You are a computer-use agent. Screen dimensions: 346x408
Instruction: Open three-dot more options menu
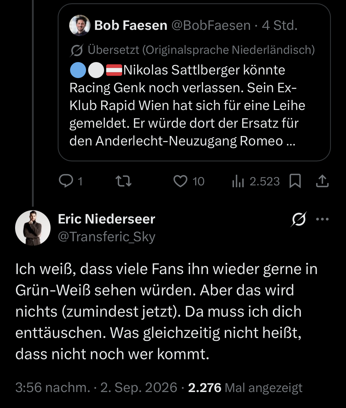(x=322, y=219)
